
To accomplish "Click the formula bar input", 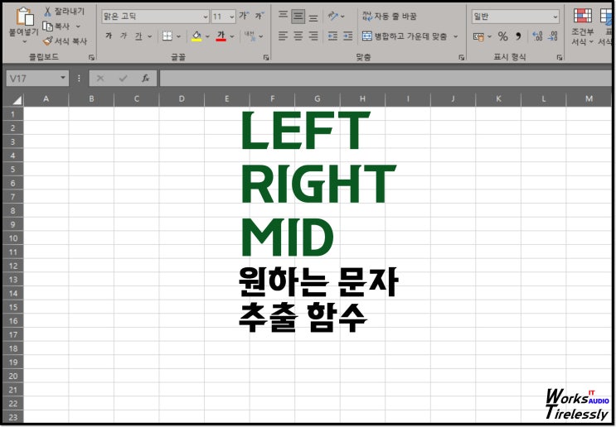I will pyautogui.click(x=386, y=79).
